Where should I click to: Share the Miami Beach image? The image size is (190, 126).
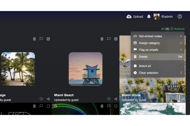(116, 99)
